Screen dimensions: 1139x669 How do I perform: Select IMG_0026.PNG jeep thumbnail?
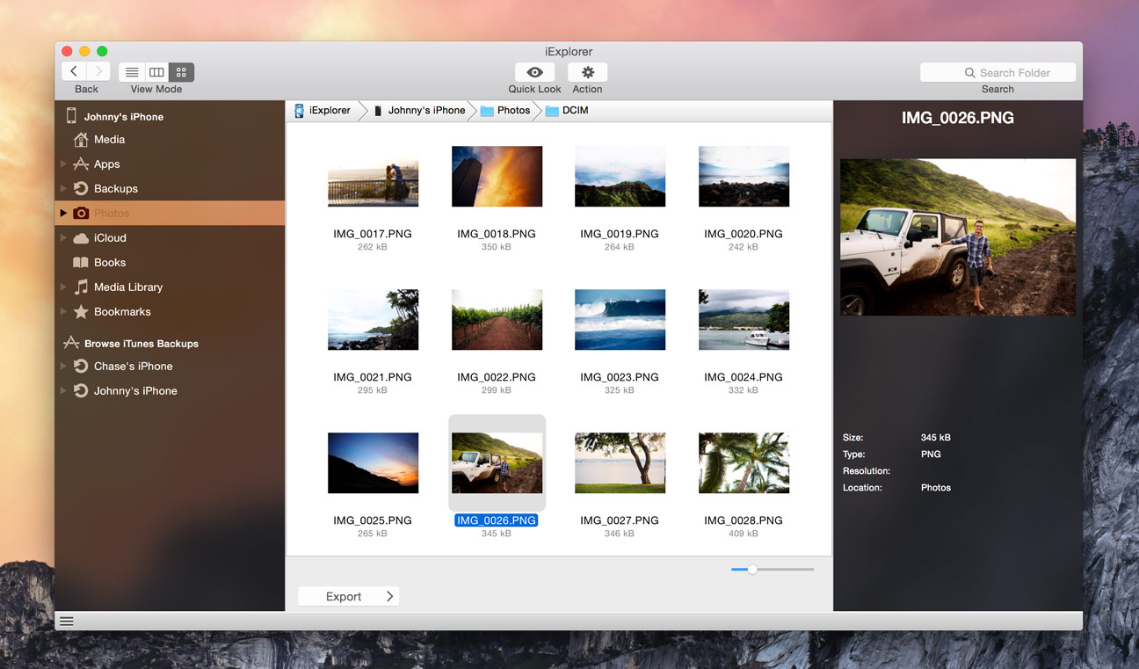[x=497, y=463]
